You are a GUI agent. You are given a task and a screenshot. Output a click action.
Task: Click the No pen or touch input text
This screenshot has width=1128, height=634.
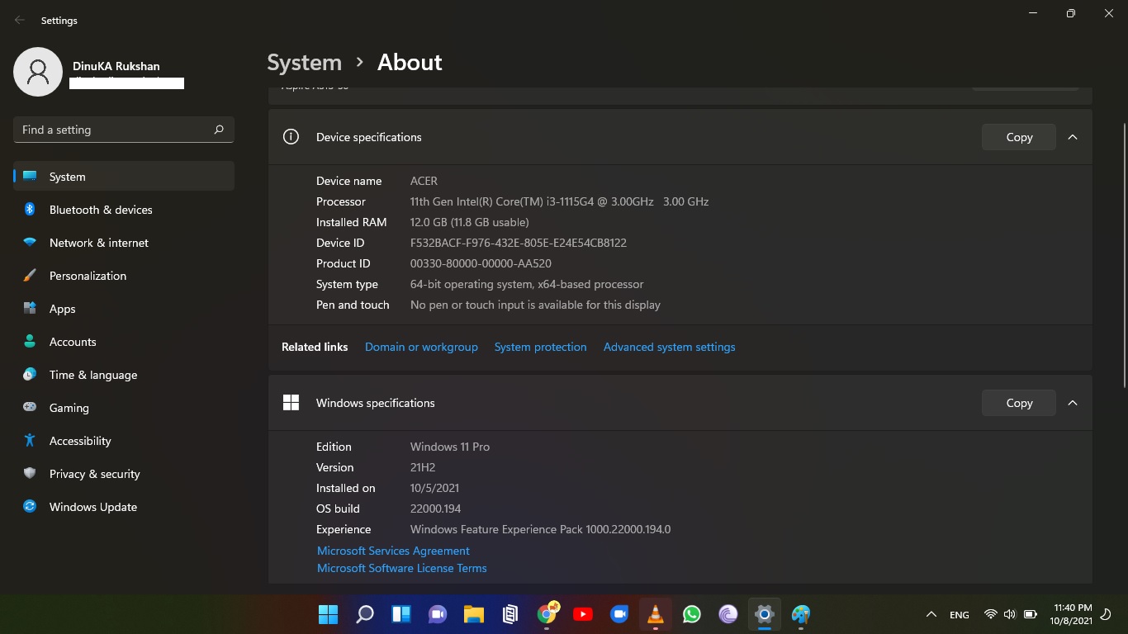(x=535, y=305)
